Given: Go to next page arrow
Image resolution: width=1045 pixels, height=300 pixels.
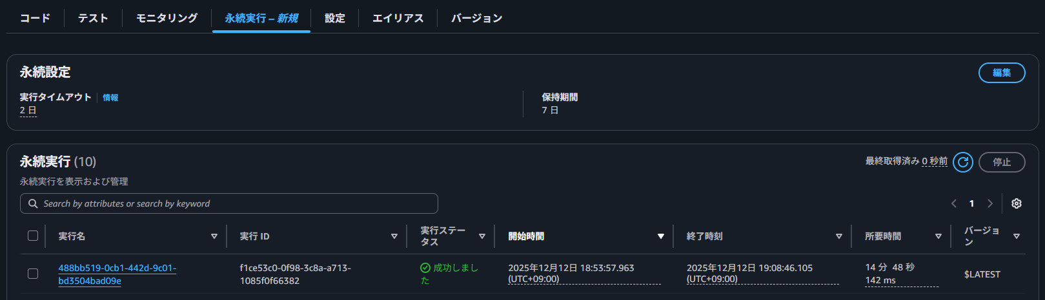Looking at the screenshot, I should [x=990, y=203].
